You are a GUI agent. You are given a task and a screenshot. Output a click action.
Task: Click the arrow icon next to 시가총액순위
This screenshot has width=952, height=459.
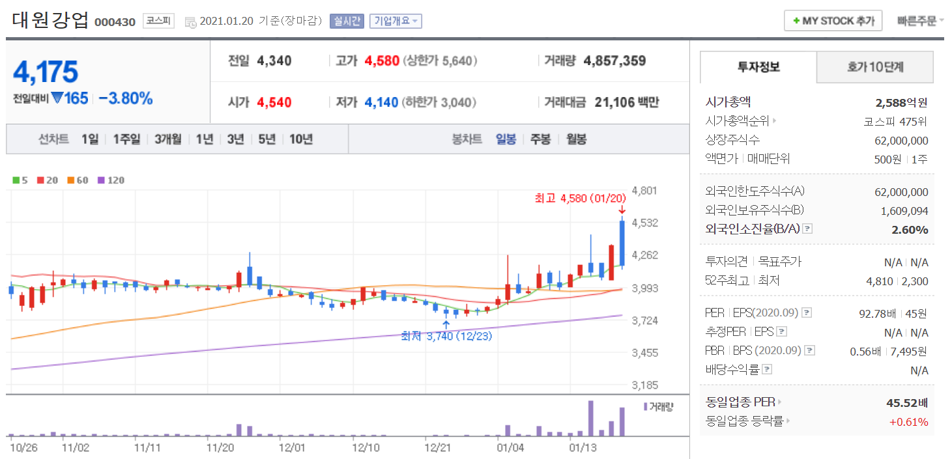pos(775,121)
